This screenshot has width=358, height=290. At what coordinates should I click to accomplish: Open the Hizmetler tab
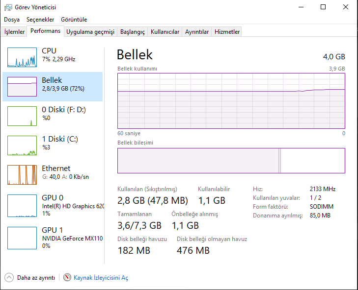tap(227, 32)
